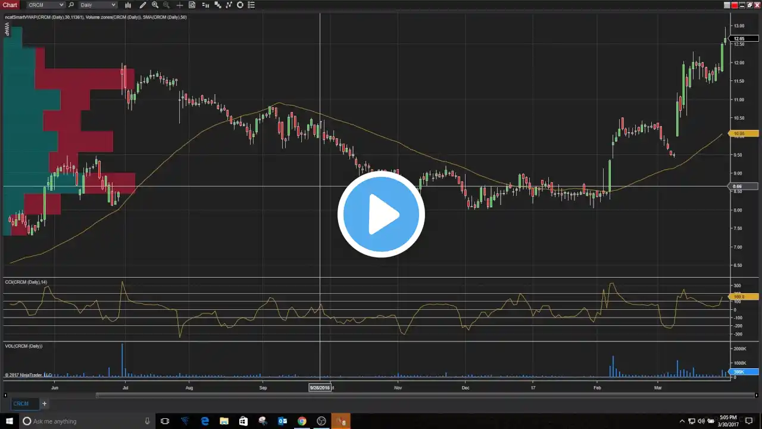Click the Nov label on time axis

[x=398, y=387]
